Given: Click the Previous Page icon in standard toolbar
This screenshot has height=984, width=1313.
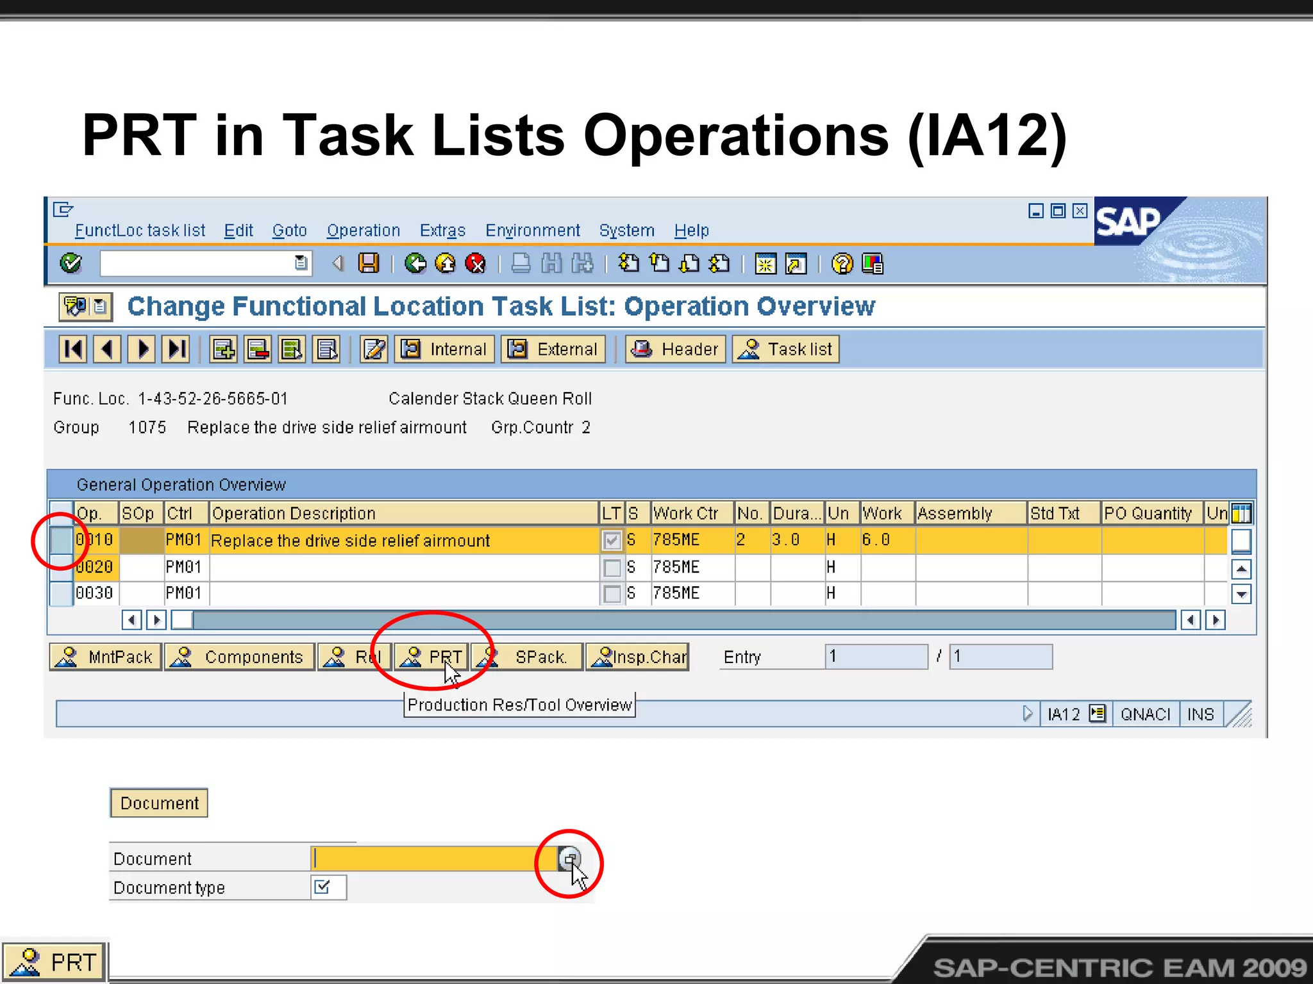Looking at the screenshot, I should 659,263.
